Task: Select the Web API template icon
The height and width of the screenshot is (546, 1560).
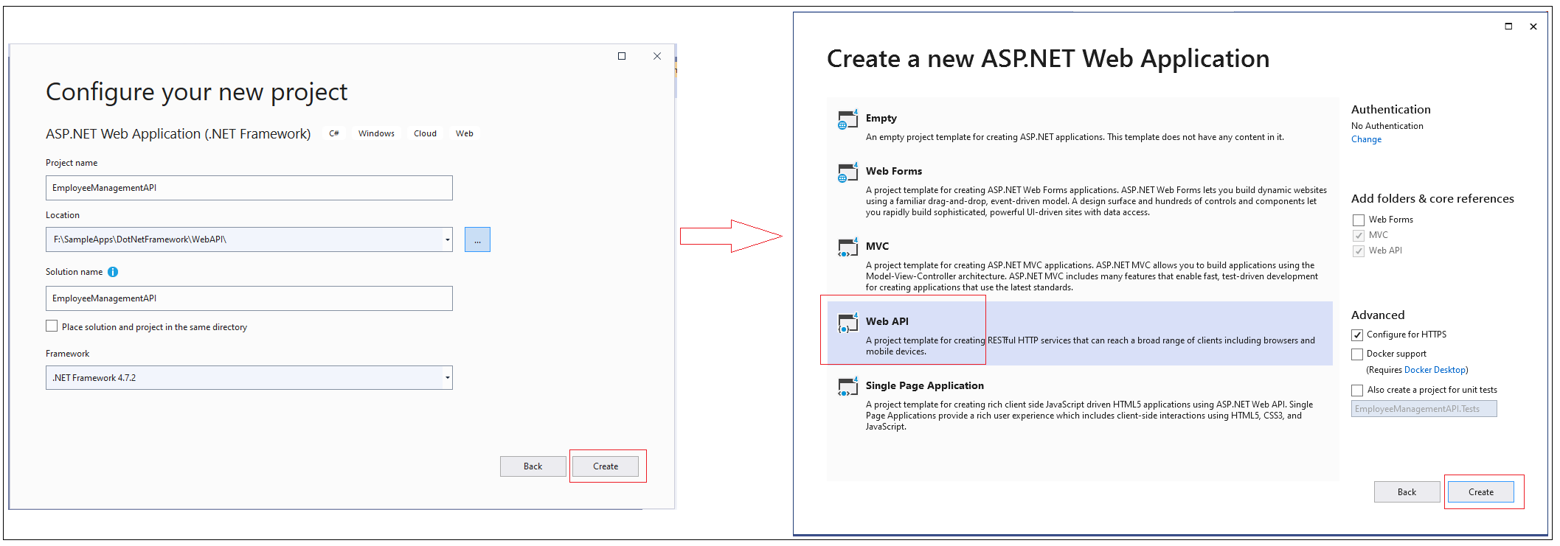Action: [847, 322]
